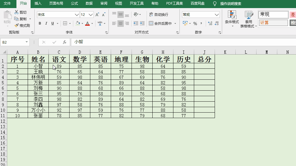Apply red font color
Screen dimensions: 296x166
[x=87, y=23]
